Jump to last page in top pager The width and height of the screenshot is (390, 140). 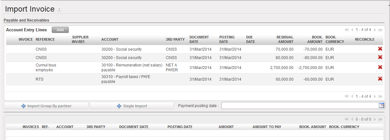tap(380, 30)
